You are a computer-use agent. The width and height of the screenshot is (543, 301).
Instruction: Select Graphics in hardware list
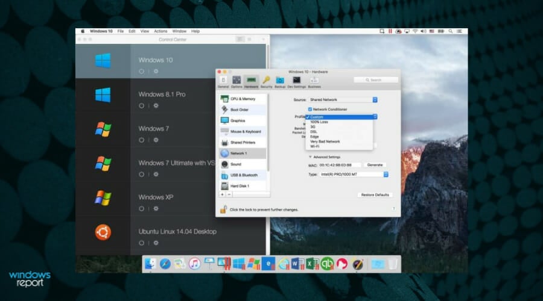pyautogui.click(x=243, y=120)
